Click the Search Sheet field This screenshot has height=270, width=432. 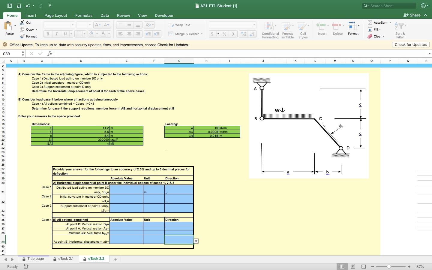389,6
